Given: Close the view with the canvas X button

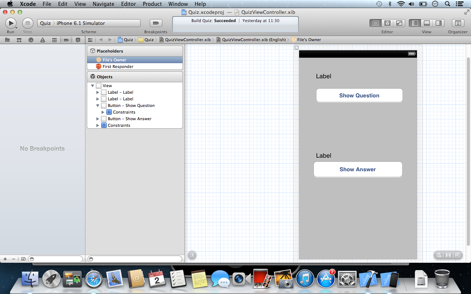Looking at the screenshot, I should click(297, 48).
